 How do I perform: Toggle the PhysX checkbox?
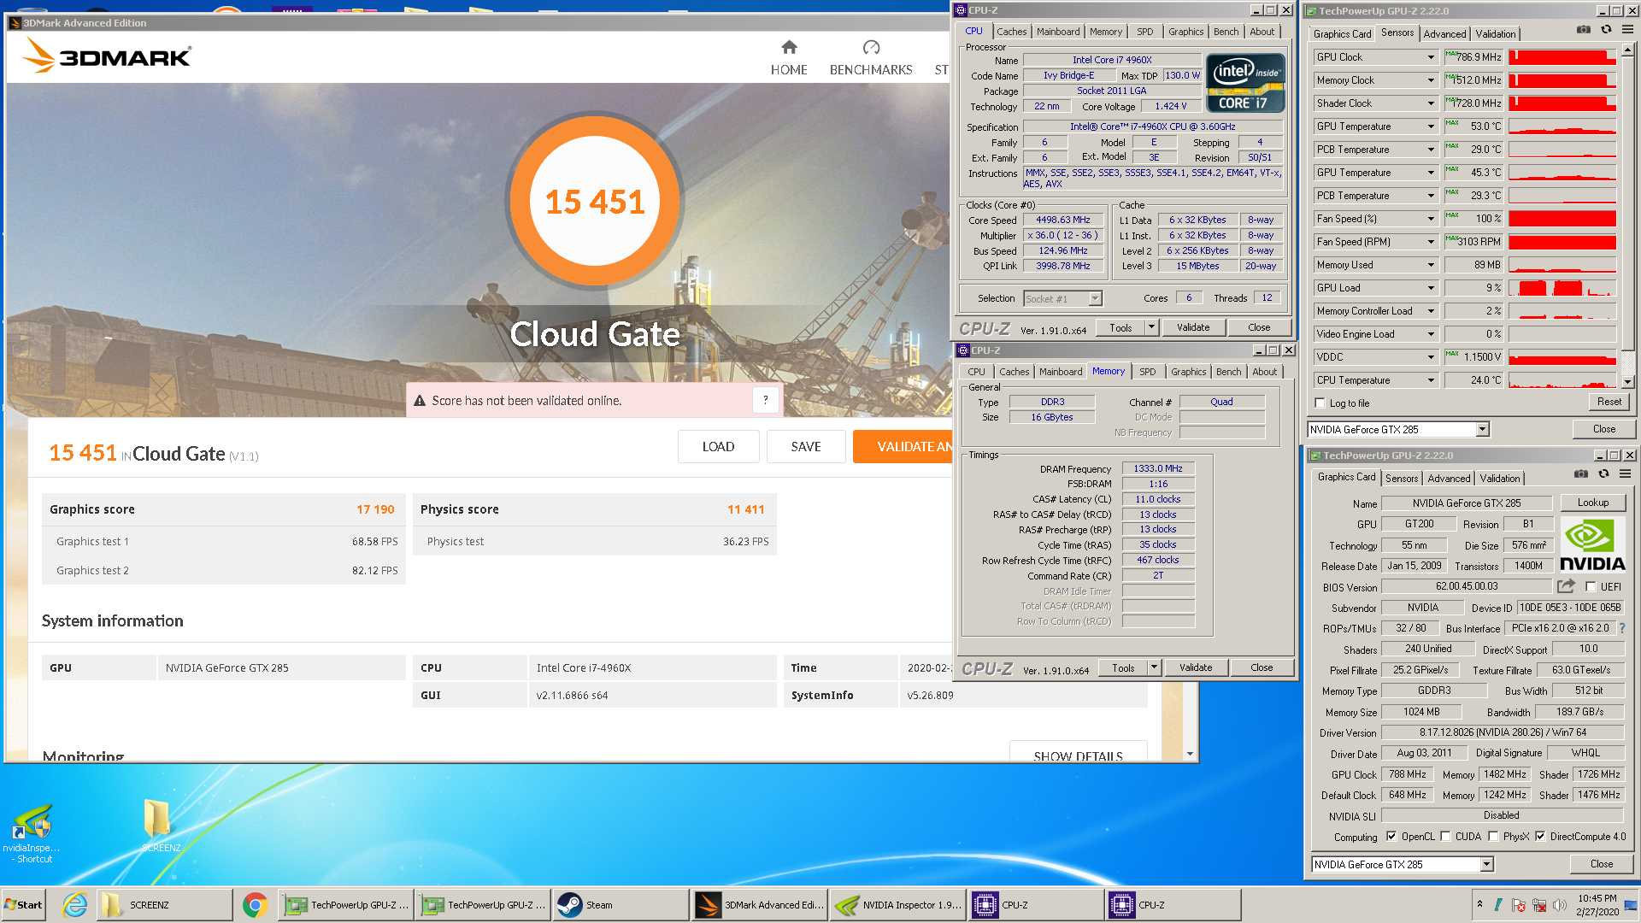(1493, 837)
